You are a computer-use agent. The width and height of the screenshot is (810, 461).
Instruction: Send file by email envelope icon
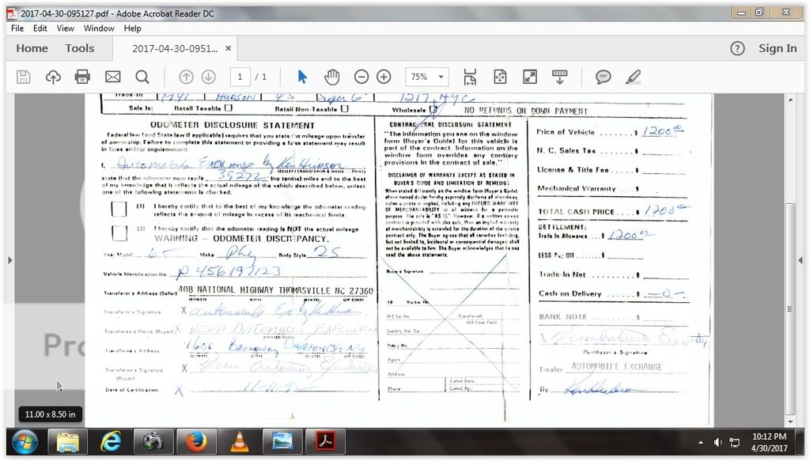pos(112,77)
